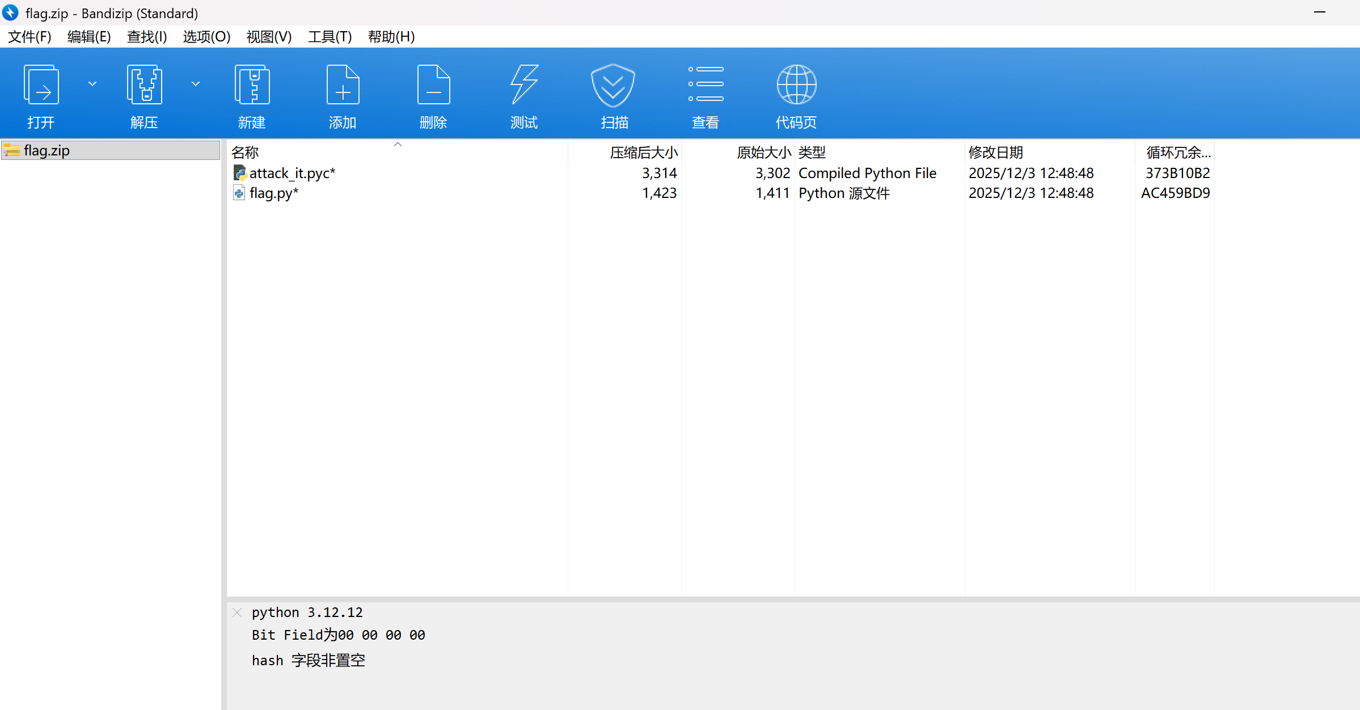Click compressed size 3,314 cell
Image resolution: width=1360 pixels, height=710 pixels.
click(660, 173)
